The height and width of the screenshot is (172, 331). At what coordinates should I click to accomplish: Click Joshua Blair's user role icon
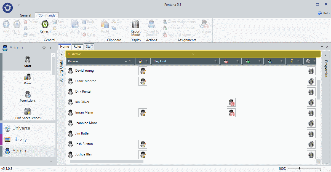point(143,155)
